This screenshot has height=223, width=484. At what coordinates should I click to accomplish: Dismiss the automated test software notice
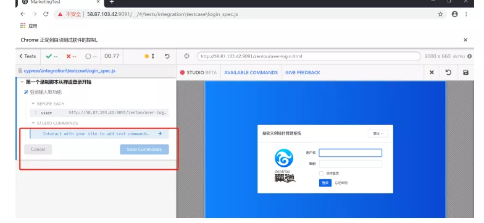pos(465,40)
